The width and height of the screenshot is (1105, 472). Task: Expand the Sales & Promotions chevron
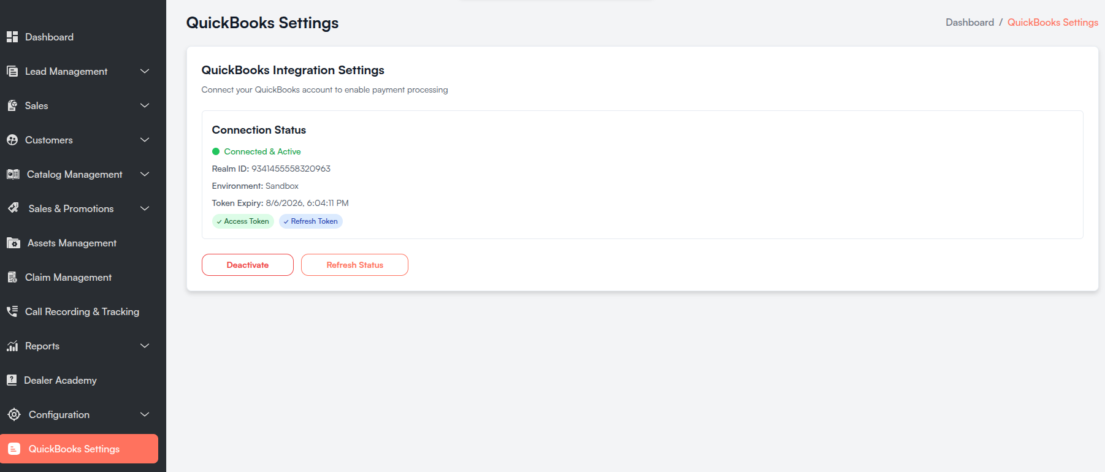[x=145, y=208]
